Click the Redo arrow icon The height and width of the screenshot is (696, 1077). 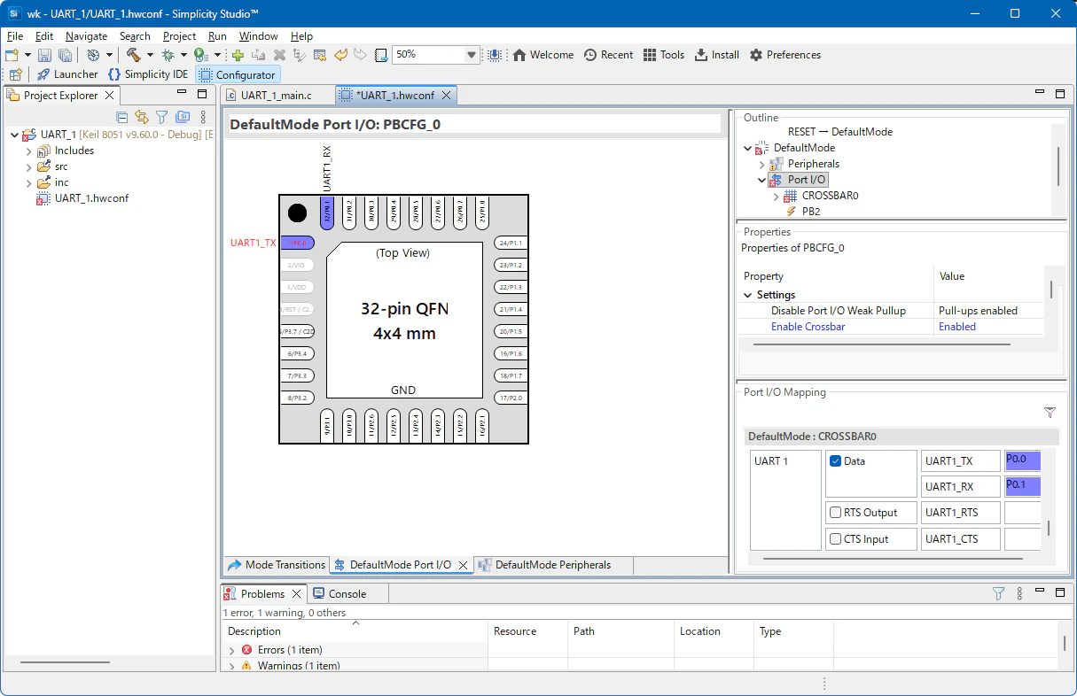(x=360, y=55)
